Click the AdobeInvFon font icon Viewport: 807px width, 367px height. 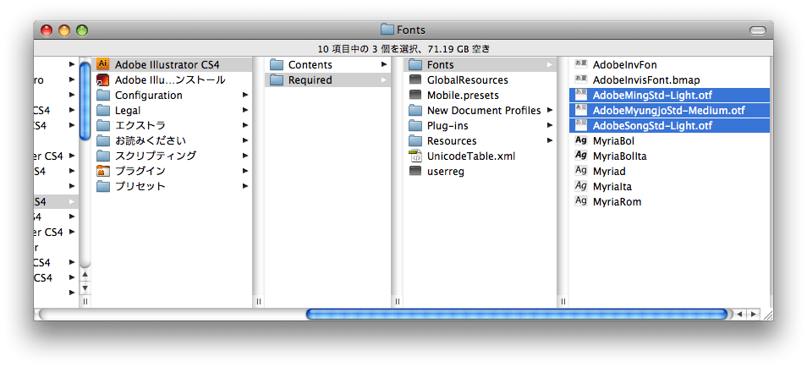click(581, 64)
